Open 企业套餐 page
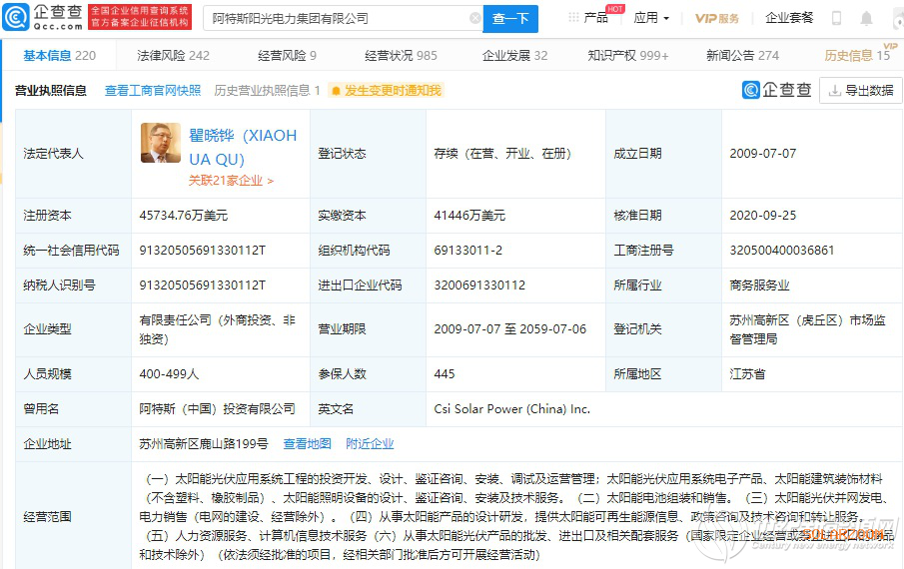This screenshot has width=904, height=569. coord(789,18)
